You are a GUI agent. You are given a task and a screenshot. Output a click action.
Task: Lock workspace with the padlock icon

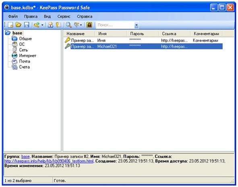coord(89,25)
